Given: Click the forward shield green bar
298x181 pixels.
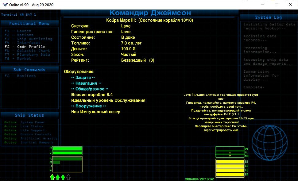Looking at the screenshot, I should click(x=67, y=149).
